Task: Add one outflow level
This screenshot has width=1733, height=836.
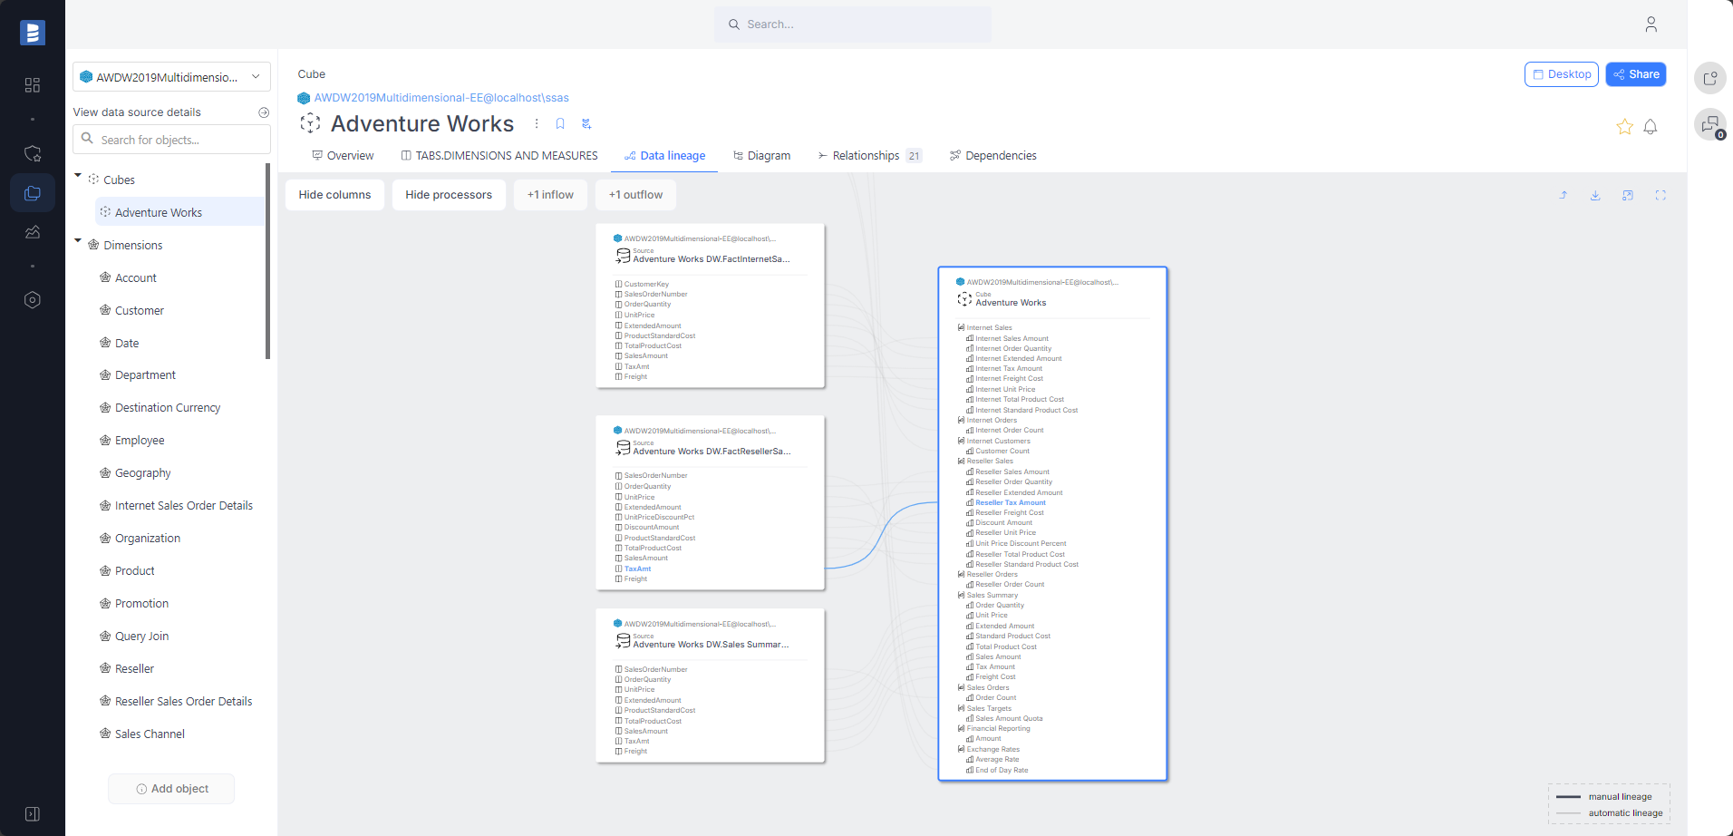Action: pyautogui.click(x=635, y=195)
